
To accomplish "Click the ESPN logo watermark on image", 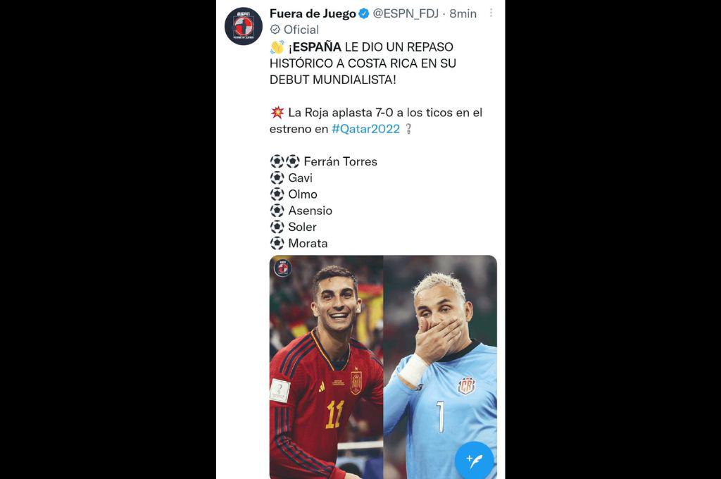I will click(x=282, y=268).
